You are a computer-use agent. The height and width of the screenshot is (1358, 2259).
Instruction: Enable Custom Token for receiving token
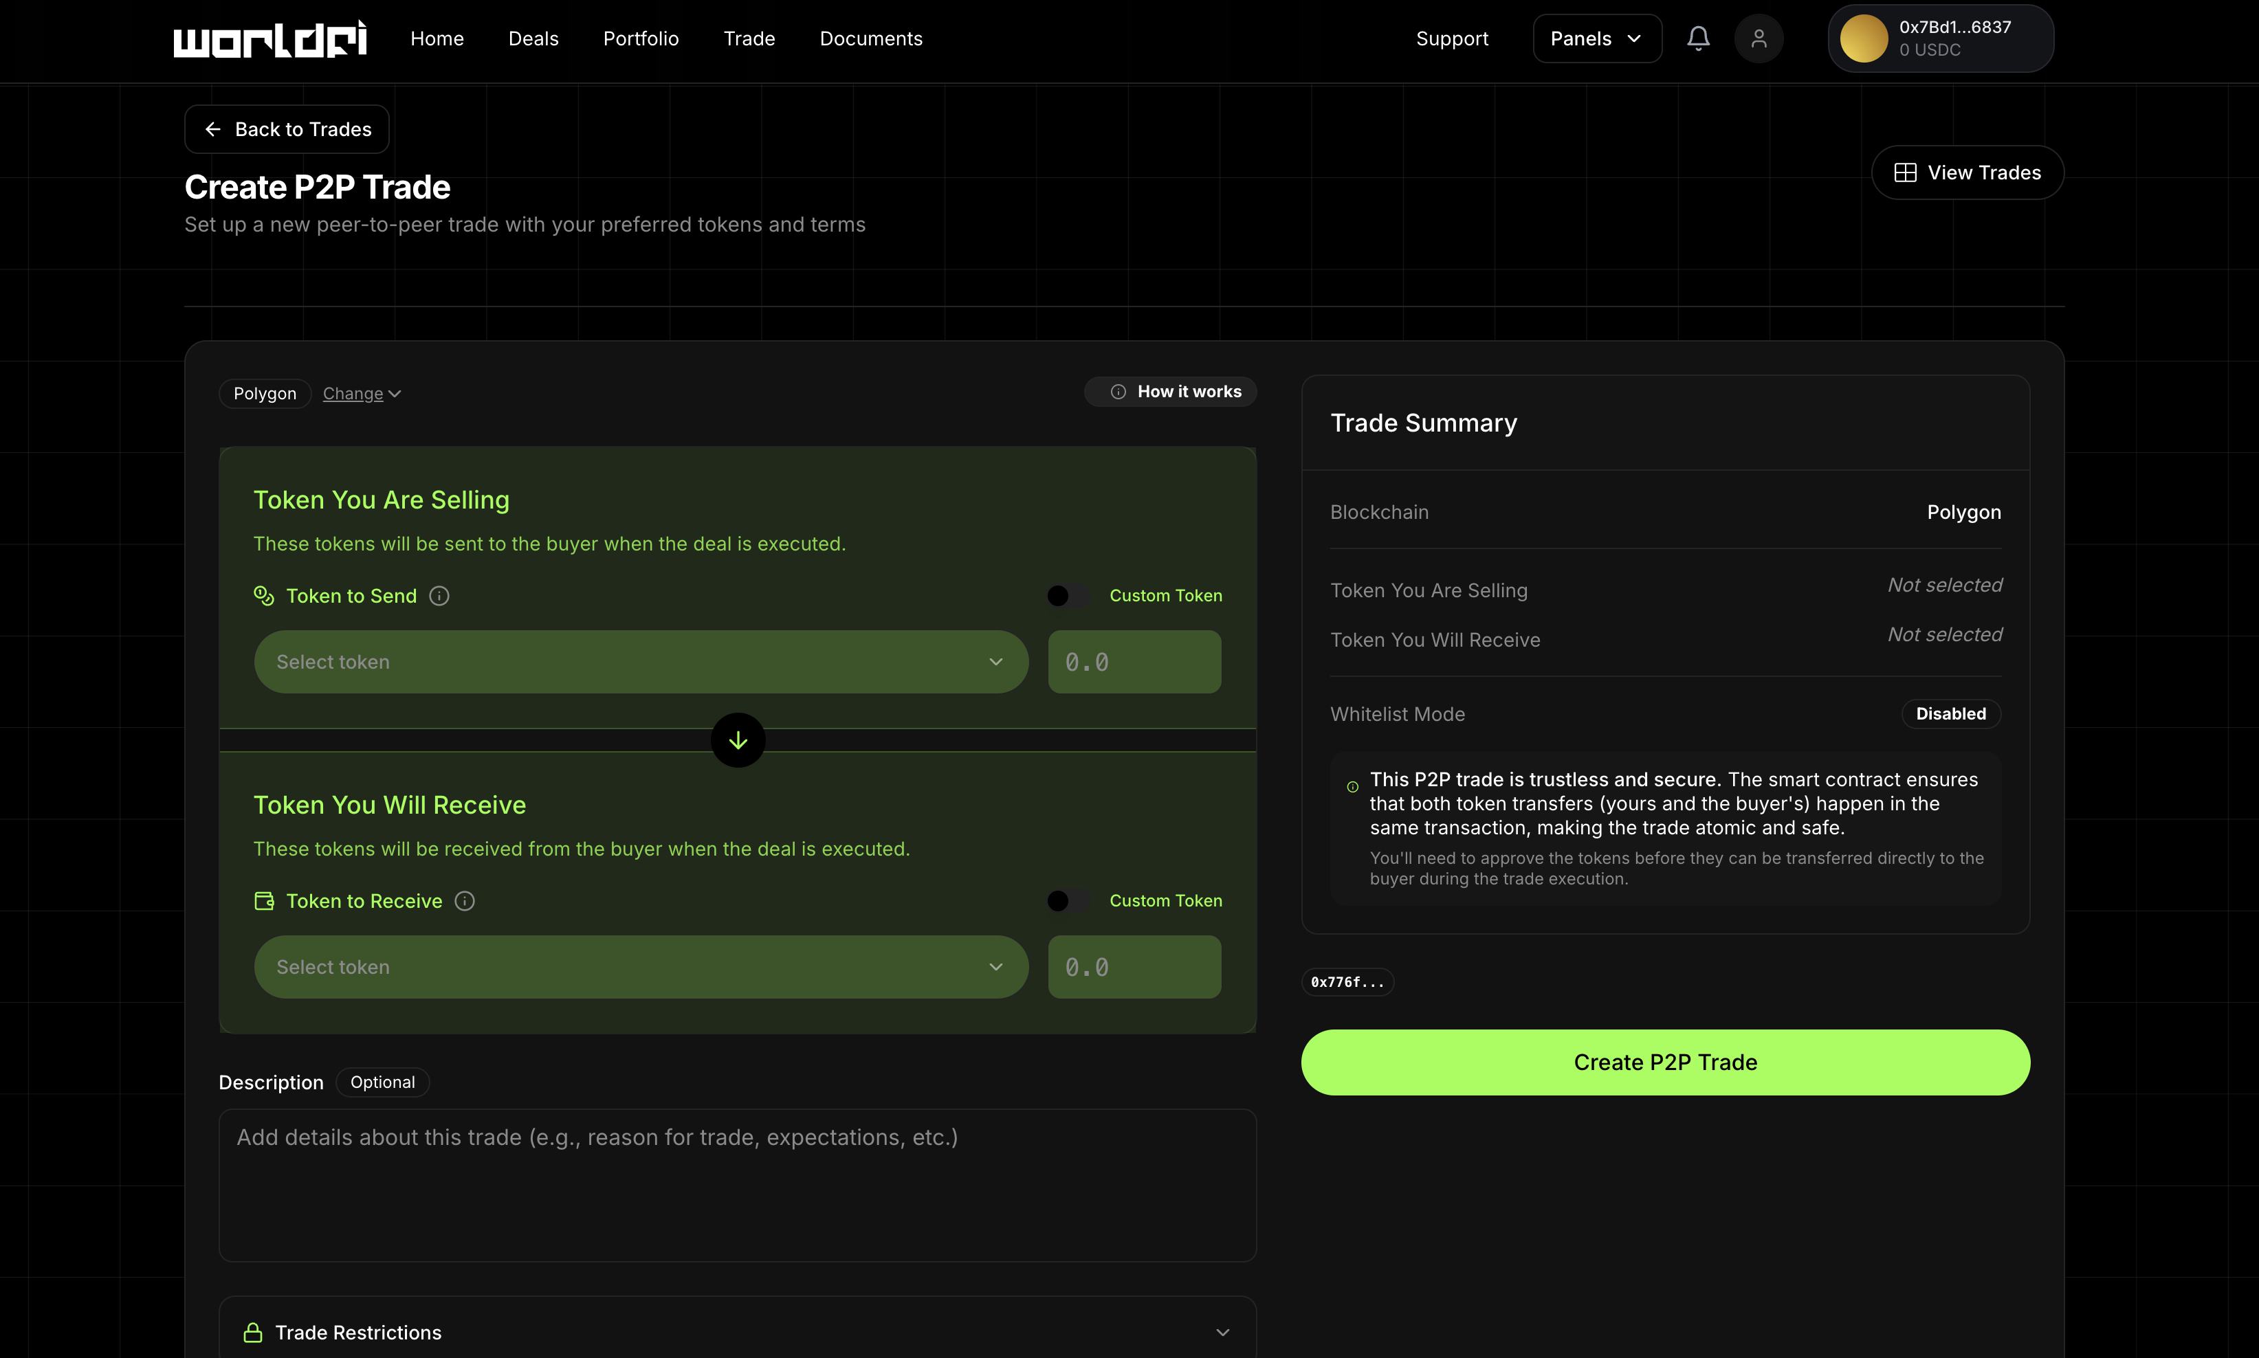(1067, 902)
